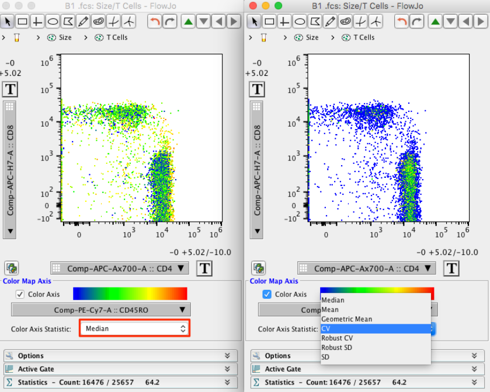490x392 pixels.
Task: Undo last action in left window
Action: tap(155, 22)
